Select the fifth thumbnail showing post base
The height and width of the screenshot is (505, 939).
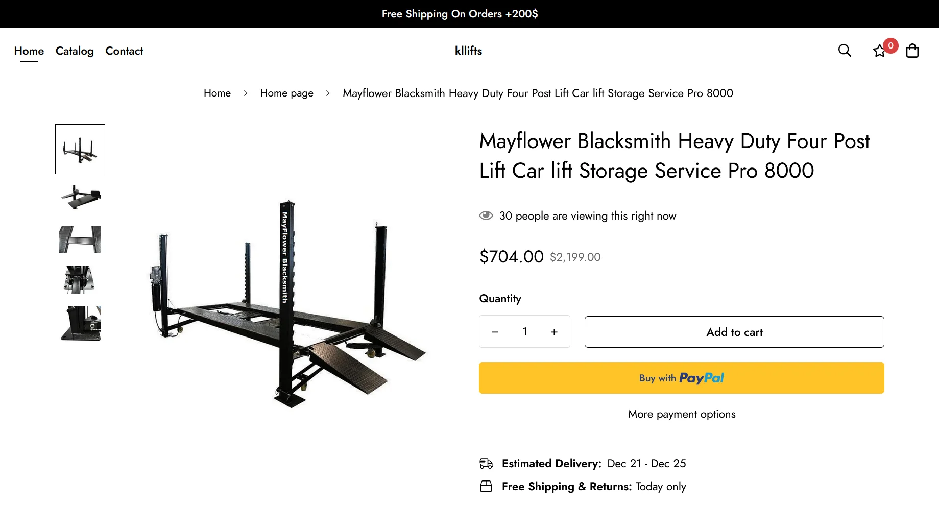coord(80,323)
